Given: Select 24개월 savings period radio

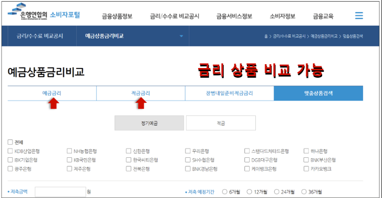Looking at the screenshot, I should [x=276, y=191].
